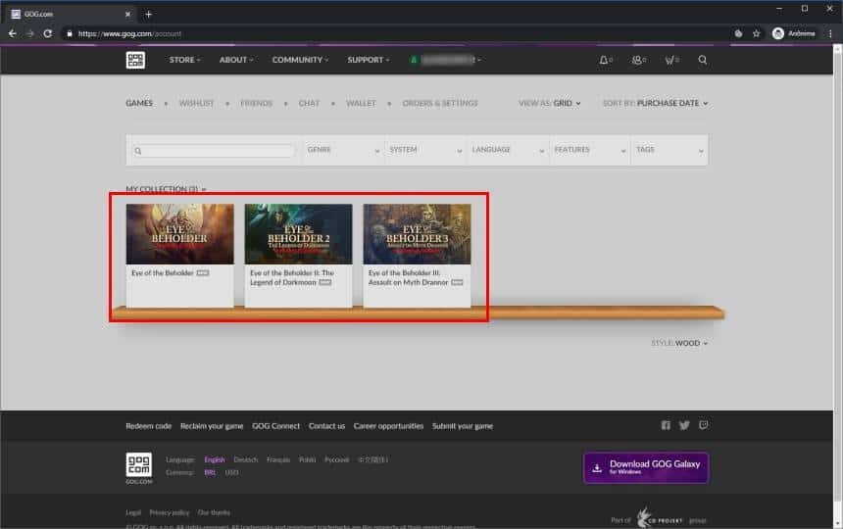Expand the Language filter
Viewport: 843px width, 529px height.
coord(508,150)
